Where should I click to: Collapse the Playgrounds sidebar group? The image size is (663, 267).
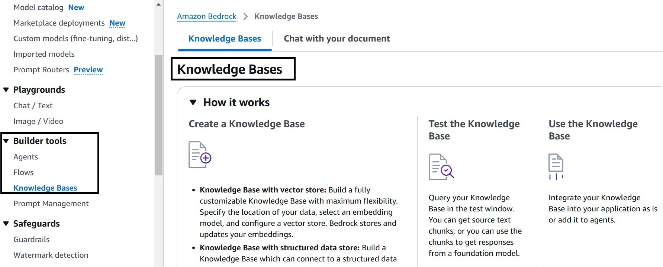point(6,90)
